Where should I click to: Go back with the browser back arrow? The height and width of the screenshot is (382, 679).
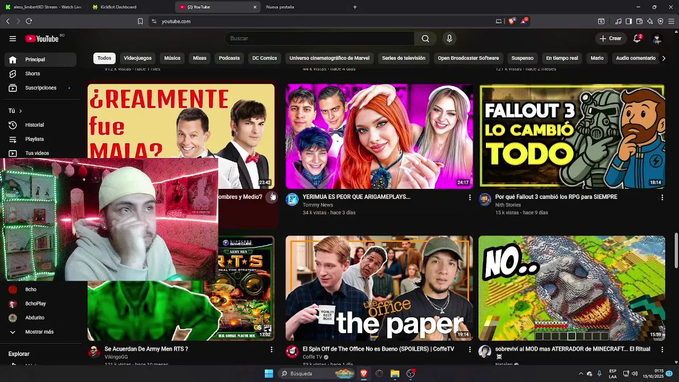pyautogui.click(x=8, y=21)
